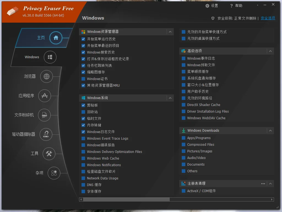Select the File Shredder (文件粉碎机) icon

coord(44,115)
